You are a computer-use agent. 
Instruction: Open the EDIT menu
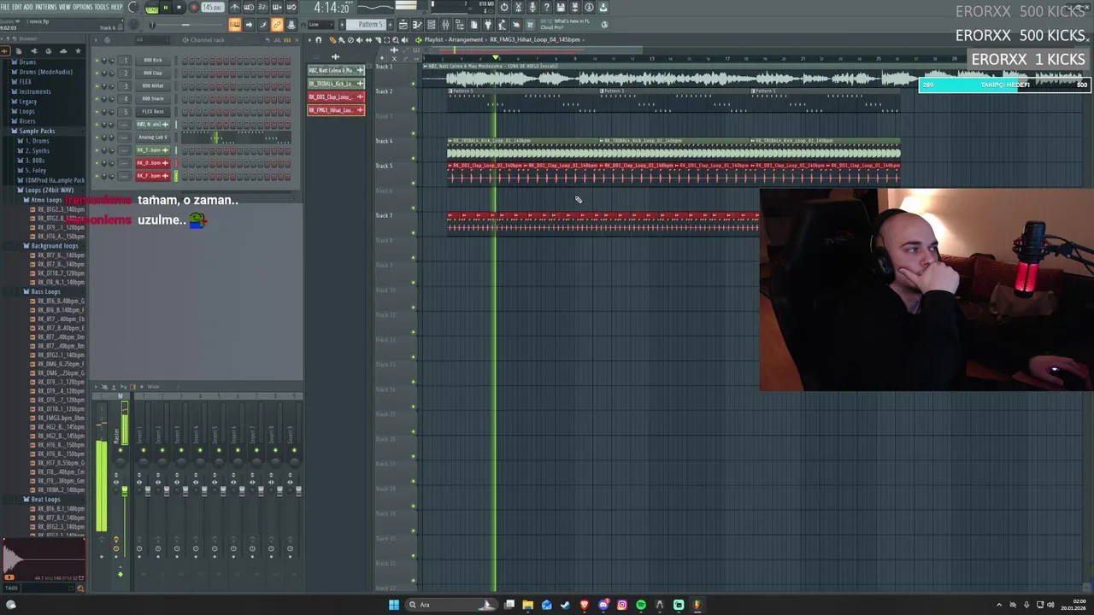pos(16,7)
